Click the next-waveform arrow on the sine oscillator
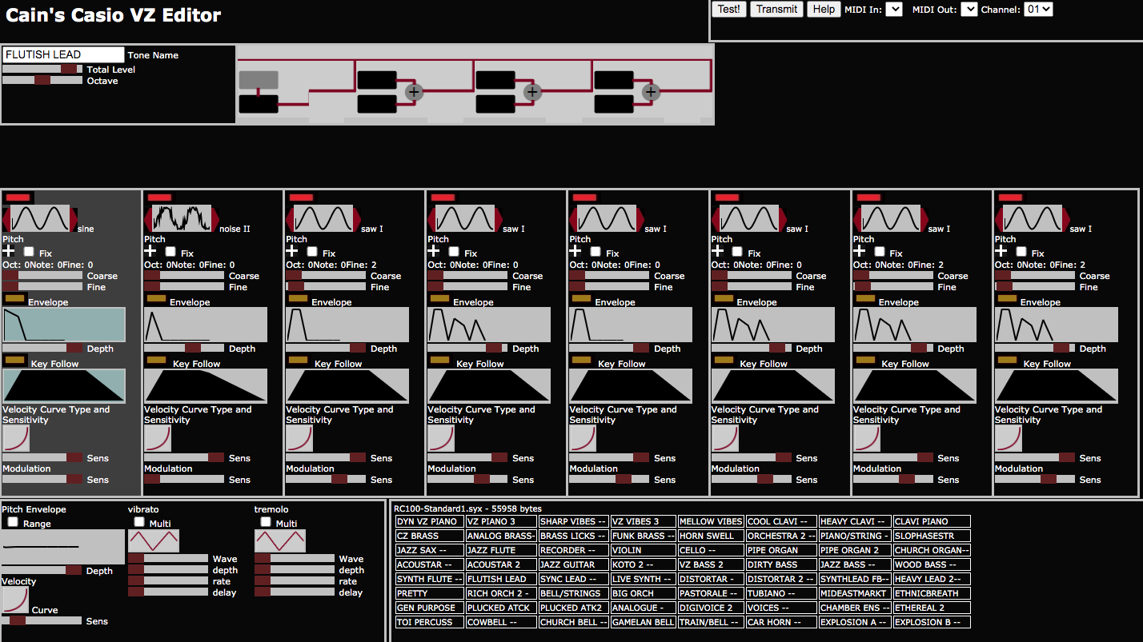The image size is (1143, 642). tap(74, 218)
